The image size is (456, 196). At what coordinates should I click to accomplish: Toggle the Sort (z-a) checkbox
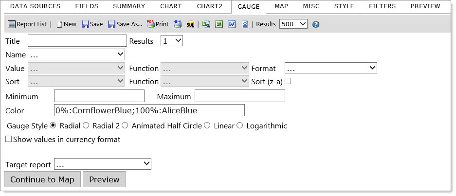pyautogui.click(x=288, y=81)
